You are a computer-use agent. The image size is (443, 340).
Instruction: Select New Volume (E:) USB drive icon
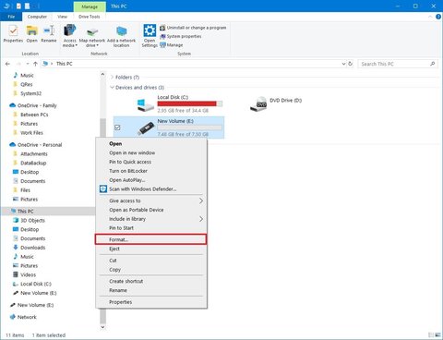[146, 128]
